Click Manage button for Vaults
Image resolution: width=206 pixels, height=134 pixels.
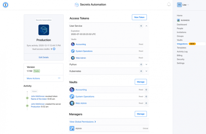click(x=141, y=82)
